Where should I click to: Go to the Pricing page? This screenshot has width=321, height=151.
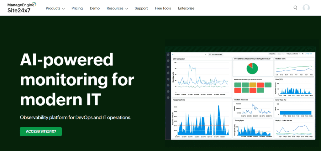pyautogui.click(x=77, y=8)
